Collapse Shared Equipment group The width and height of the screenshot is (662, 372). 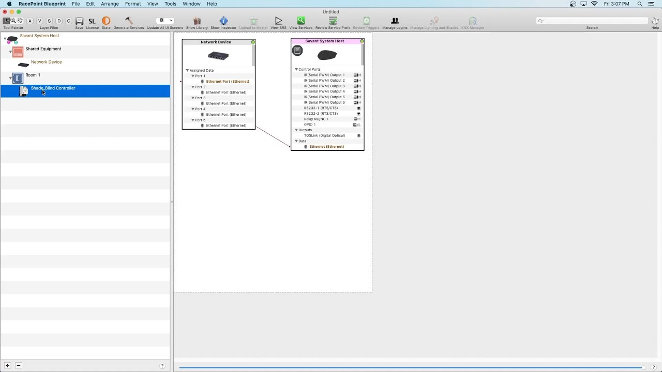coord(10,52)
